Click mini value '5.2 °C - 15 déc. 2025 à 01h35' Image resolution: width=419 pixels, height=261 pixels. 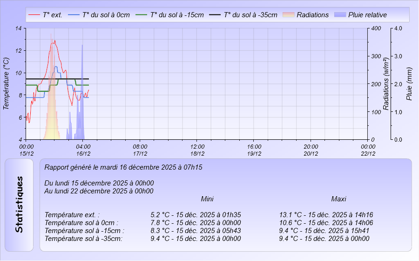[x=196, y=215]
